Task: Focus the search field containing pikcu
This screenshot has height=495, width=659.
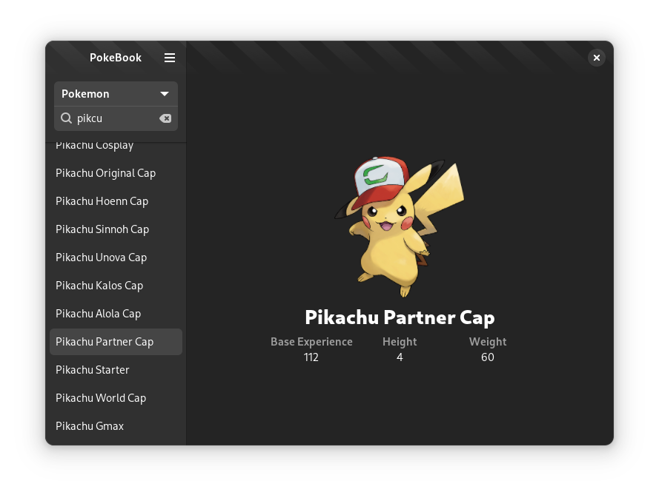Action: click(116, 118)
